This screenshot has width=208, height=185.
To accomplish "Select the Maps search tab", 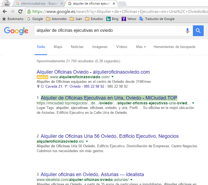I will (58, 47).
